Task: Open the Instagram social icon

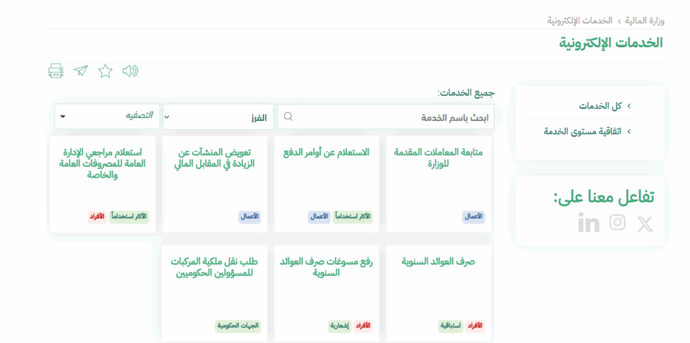Action: point(617,223)
